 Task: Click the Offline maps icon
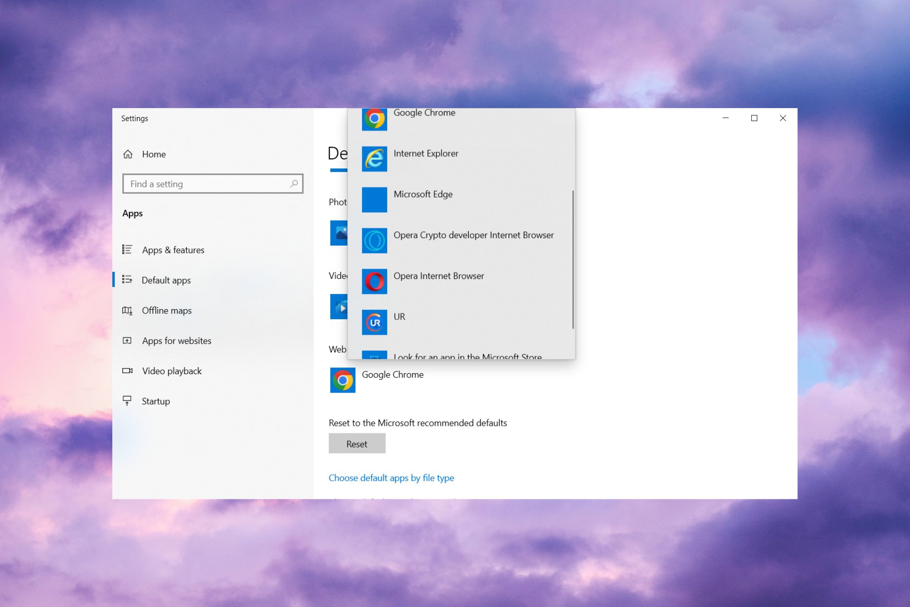[127, 310]
